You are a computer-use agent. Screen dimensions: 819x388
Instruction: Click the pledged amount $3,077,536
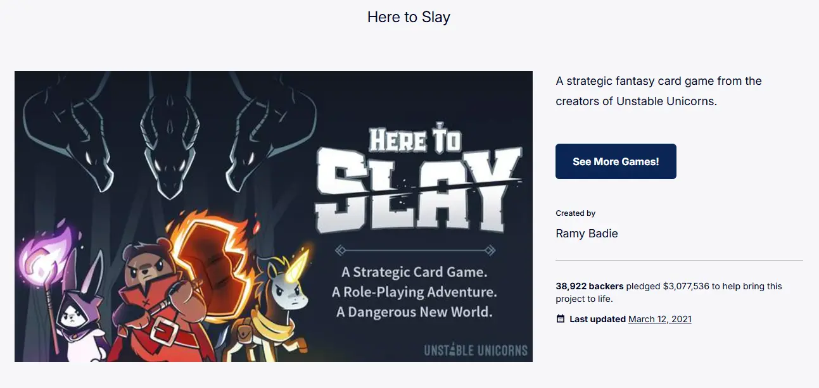pos(685,286)
